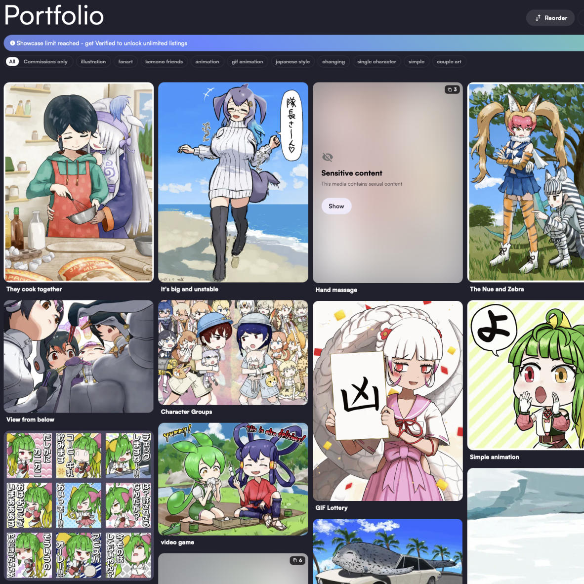The image size is (584, 584).
Task: Click the "3" image stack badge on Hand massage
Action: [x=452, y=89]
